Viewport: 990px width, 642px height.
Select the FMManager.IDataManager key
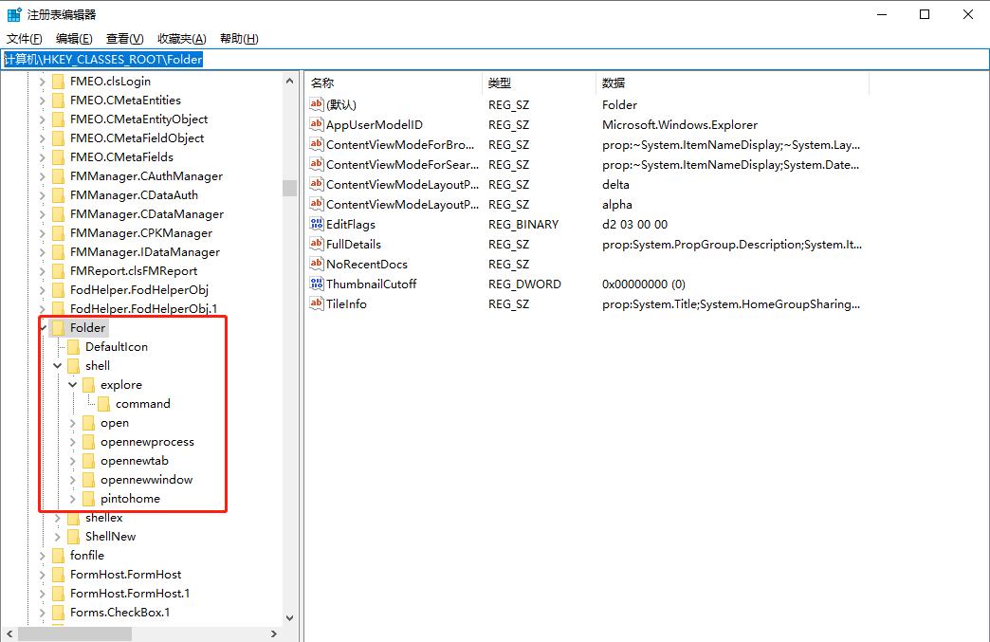point(145,252)
